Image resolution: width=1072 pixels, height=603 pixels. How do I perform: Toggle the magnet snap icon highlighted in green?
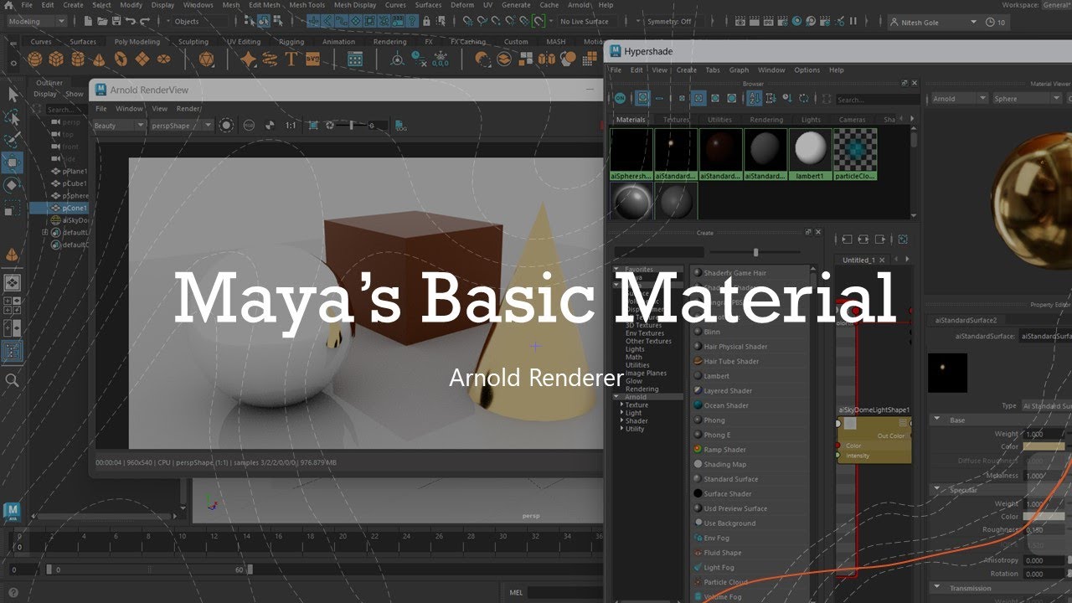coord(538,21)
